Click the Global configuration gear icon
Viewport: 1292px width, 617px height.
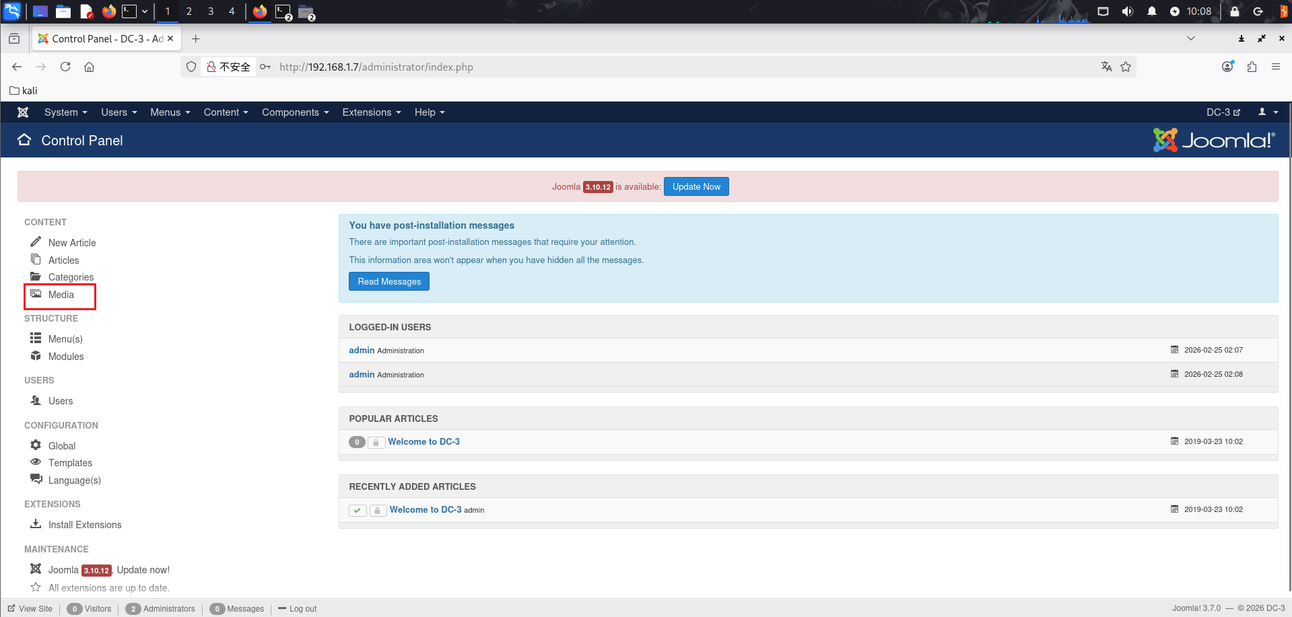coord(36,445)
